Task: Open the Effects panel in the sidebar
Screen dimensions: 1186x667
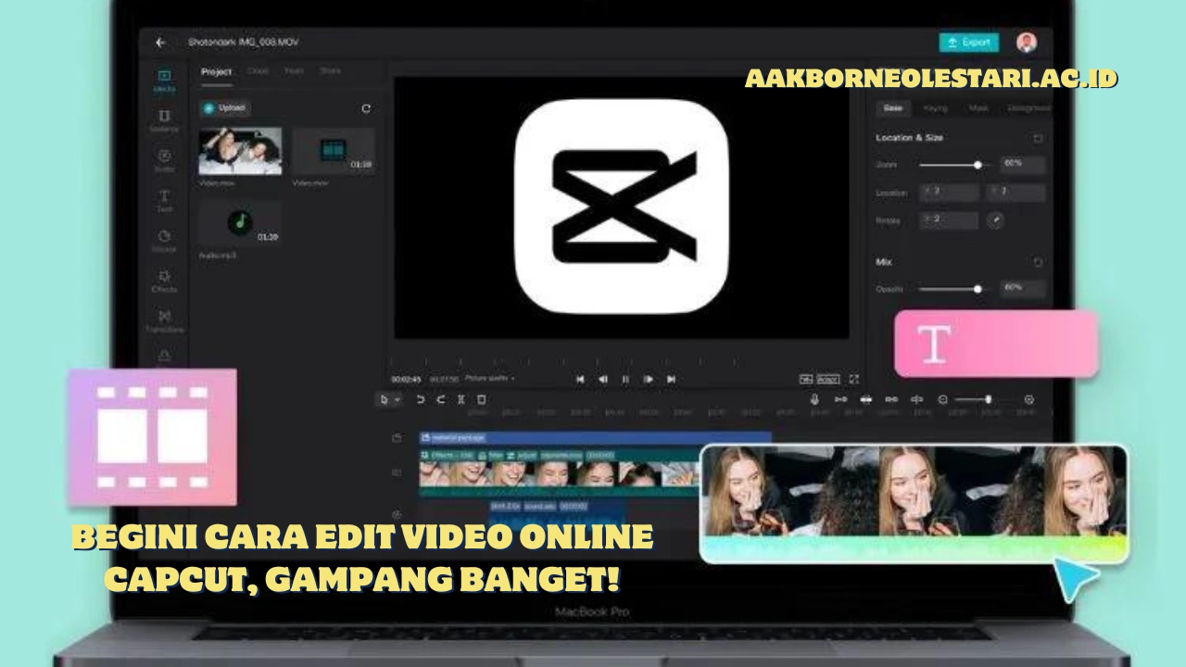Action: (164, 281)
